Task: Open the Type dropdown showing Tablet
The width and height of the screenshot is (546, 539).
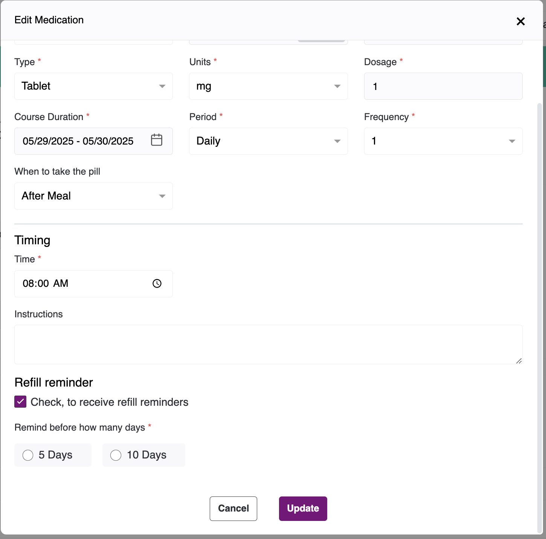Action: click(x=93, y=86)
